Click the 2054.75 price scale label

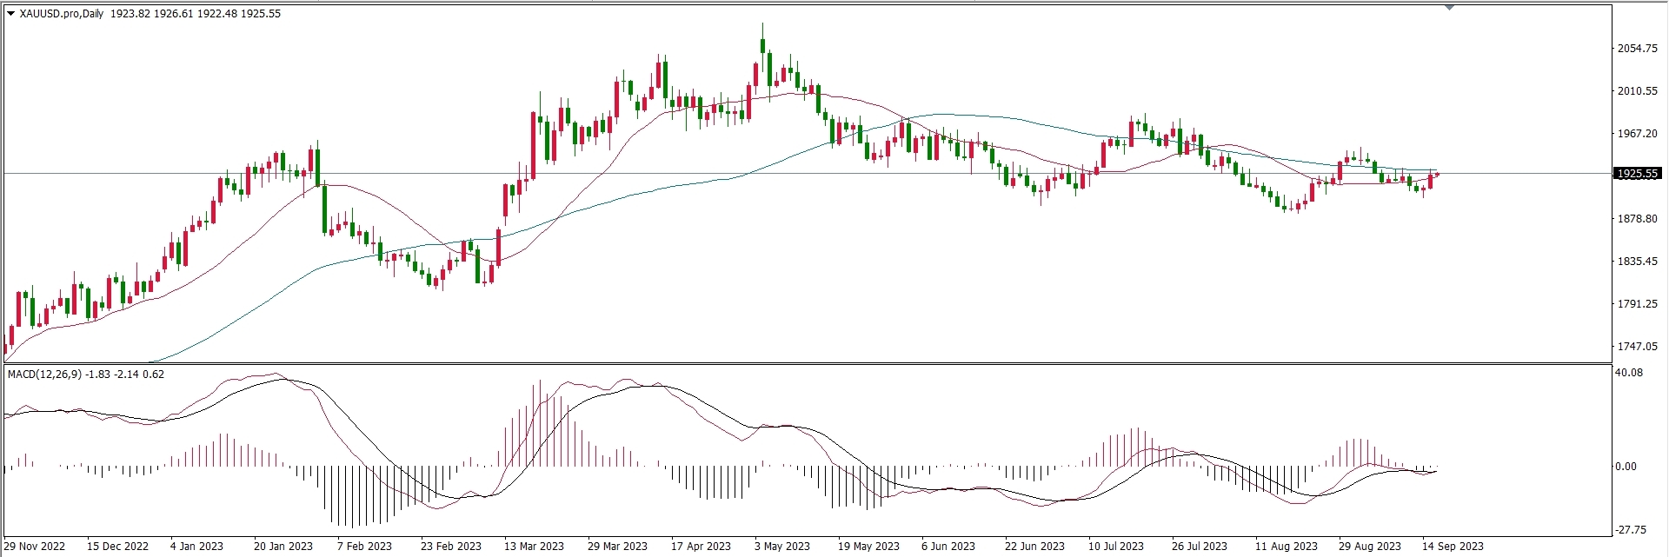tap(1637, 49)
